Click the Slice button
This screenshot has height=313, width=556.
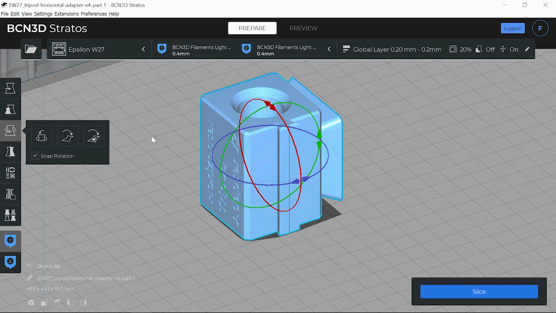[479, 292]
